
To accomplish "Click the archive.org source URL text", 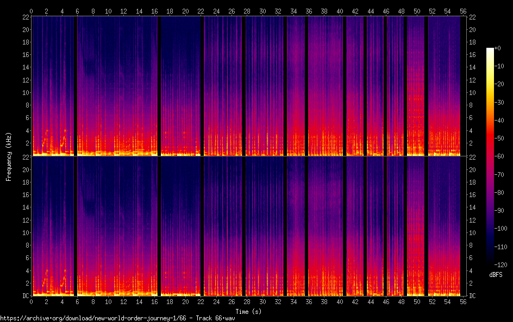I will pos(117,318).
